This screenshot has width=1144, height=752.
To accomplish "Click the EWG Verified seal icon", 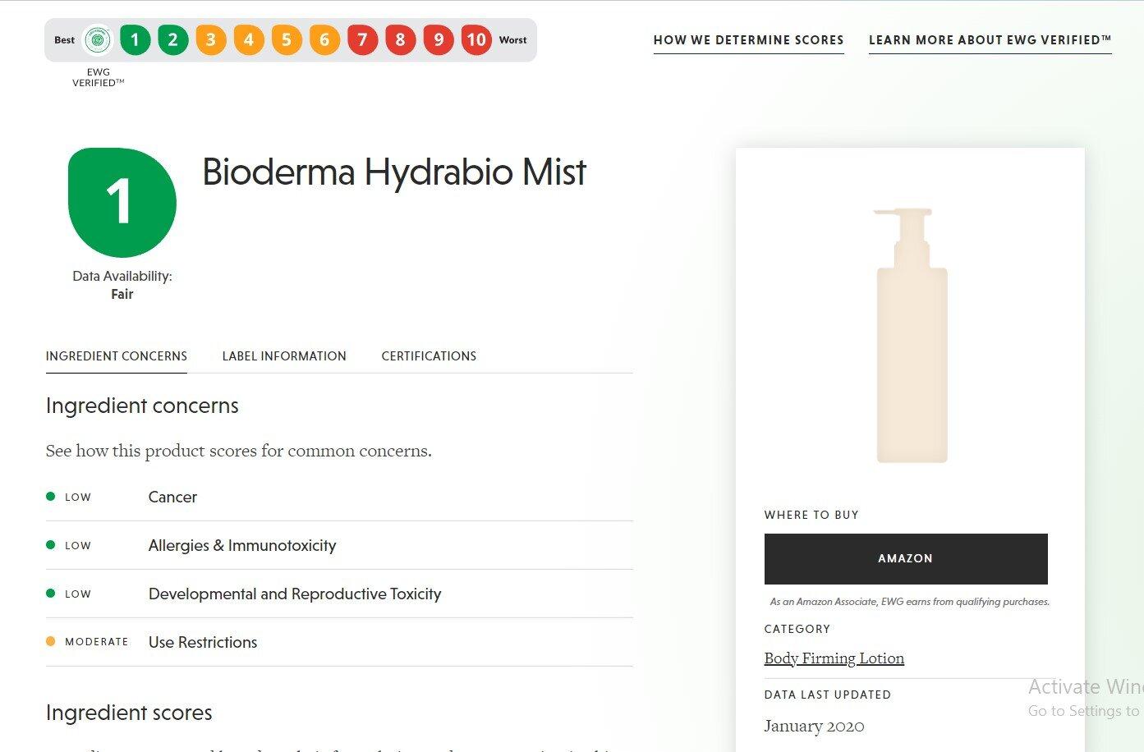I will click(x=99, y=39).
